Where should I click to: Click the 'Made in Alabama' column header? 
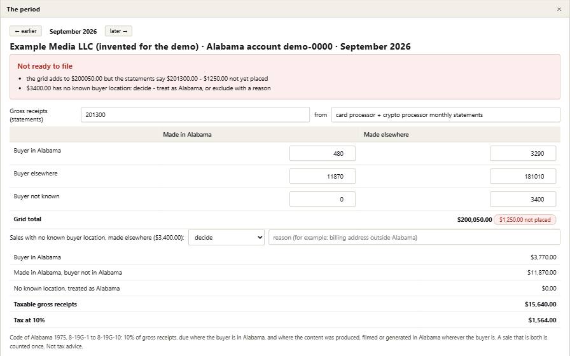point(187,134)
